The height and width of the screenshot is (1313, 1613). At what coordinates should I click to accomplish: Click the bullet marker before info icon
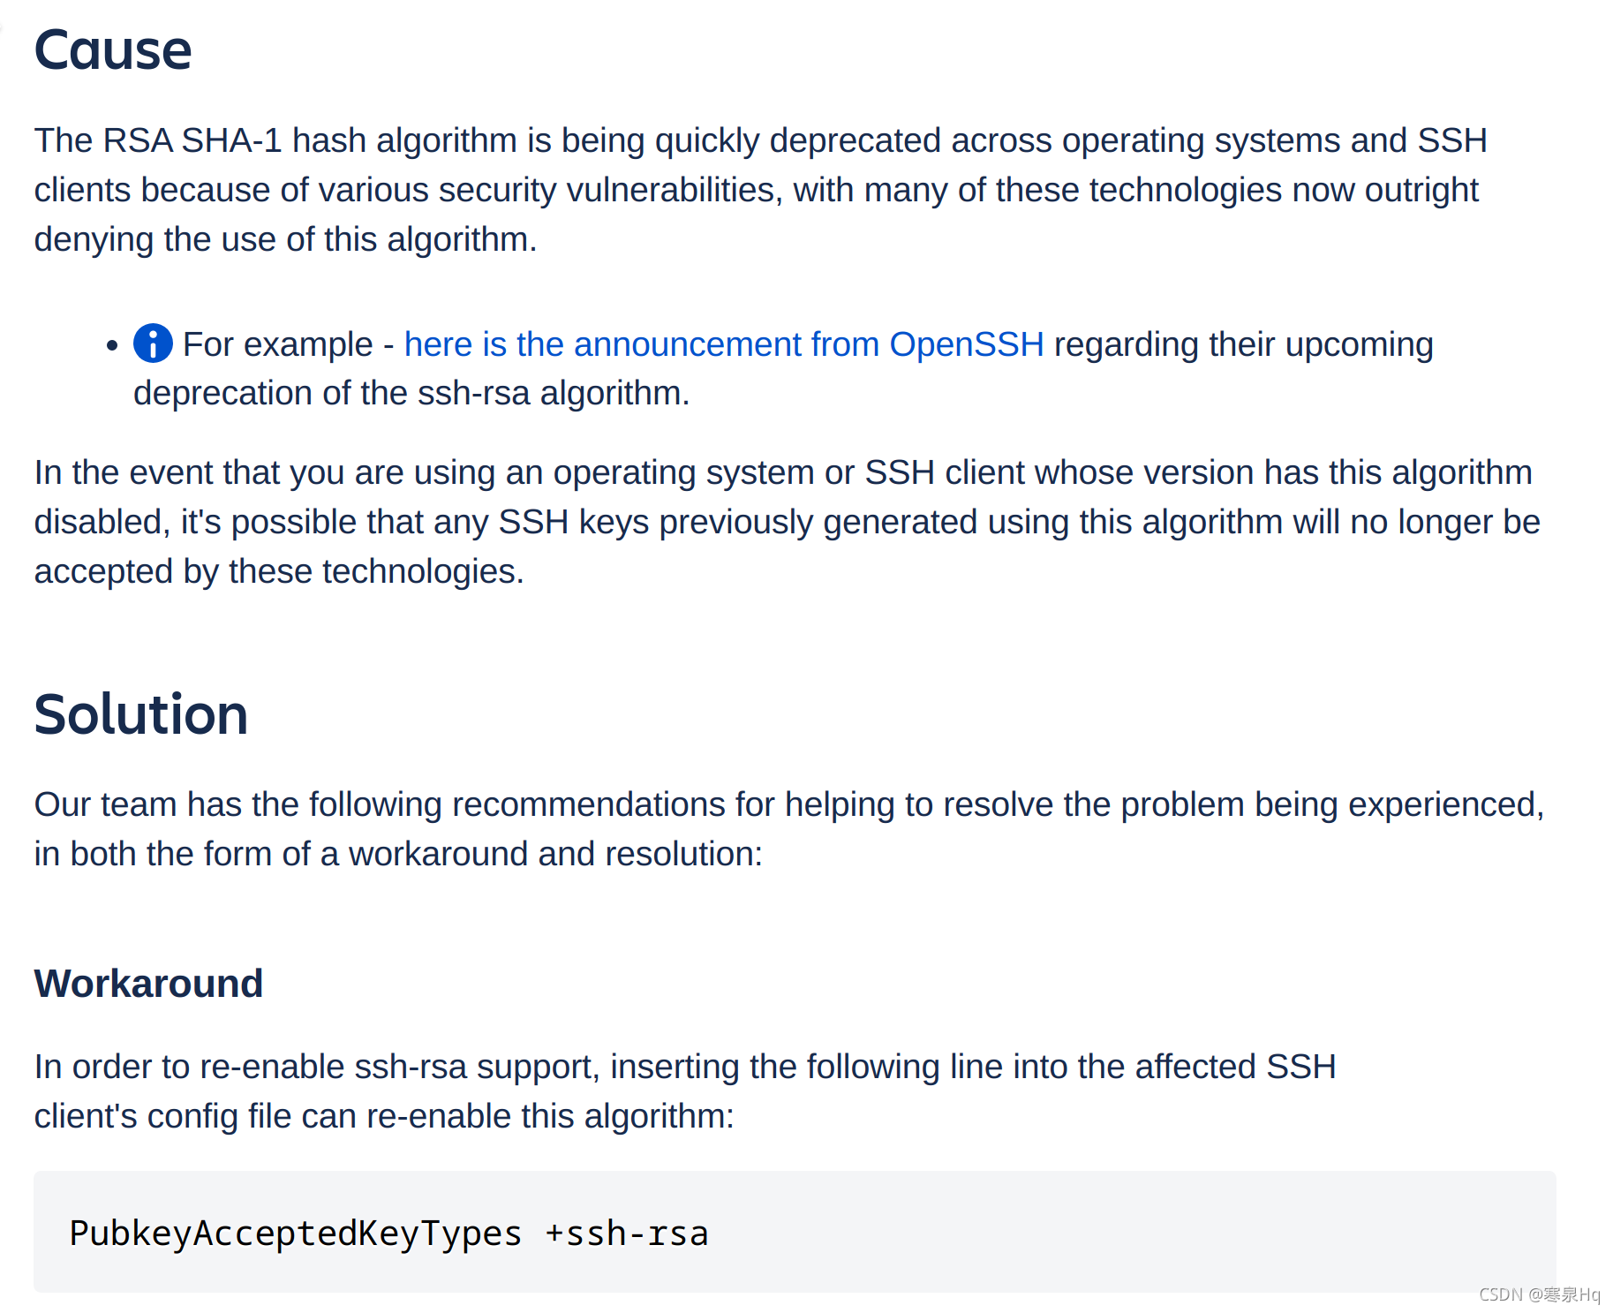pos(111,345)
